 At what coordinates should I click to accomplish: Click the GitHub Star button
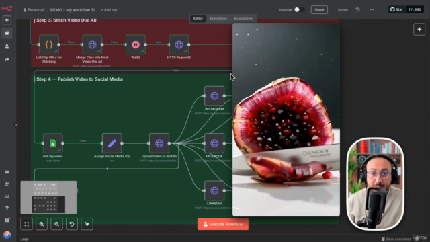(396, 9)
